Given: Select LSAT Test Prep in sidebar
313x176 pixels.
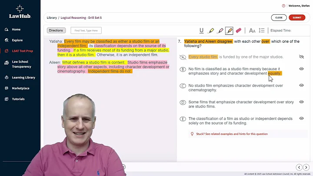Looking at the screenshot, I should click(22, 51).
